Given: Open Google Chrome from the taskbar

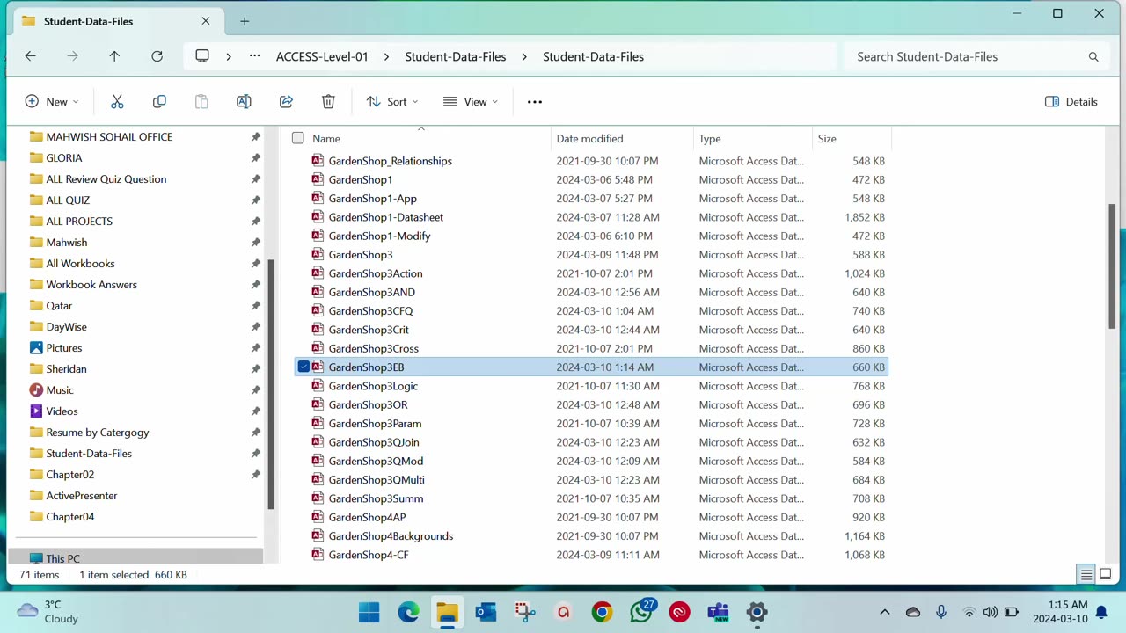Looking at the screenshot, I should tap(602, 612).
